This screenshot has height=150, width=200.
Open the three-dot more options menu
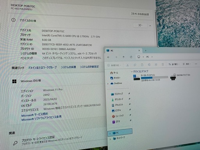click(x=196, y=64)
